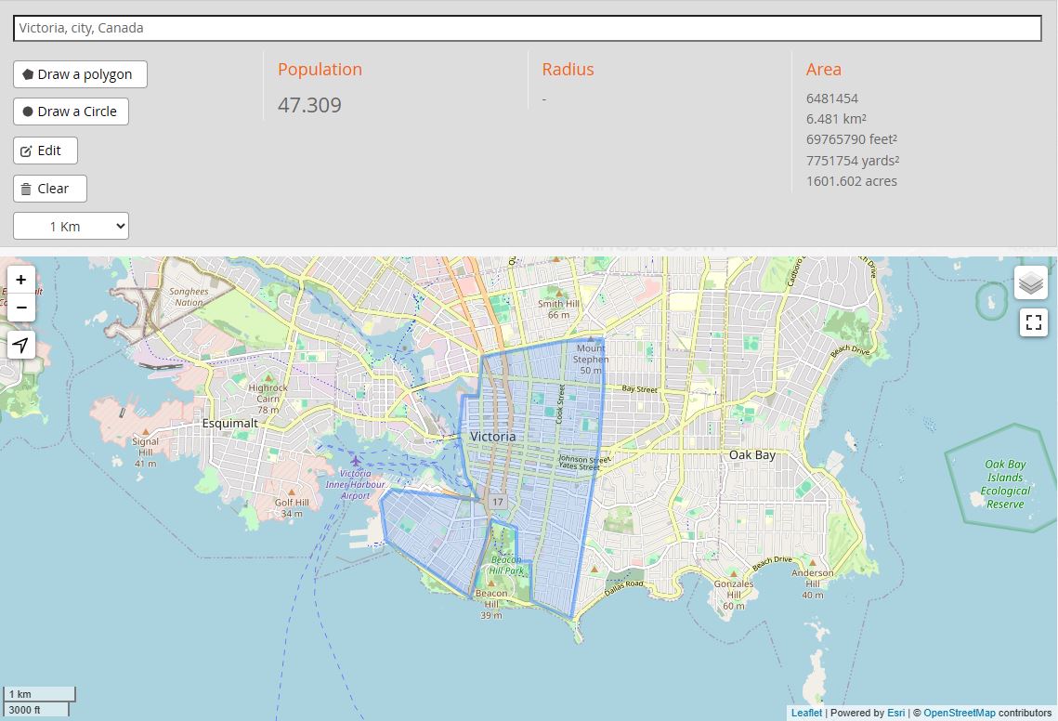Open the OpenStreetMap contributors link
The image size is (1058, 721).
959,713
